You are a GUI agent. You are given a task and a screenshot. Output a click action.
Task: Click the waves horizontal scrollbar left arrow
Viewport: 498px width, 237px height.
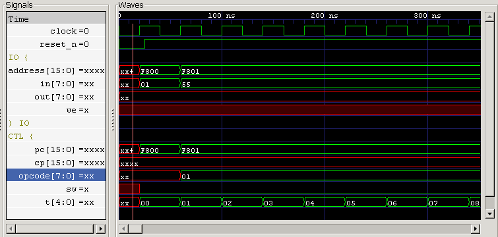123,228
